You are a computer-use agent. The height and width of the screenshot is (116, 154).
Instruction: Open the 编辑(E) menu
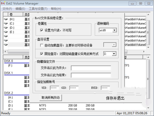(x=20, y=9)
